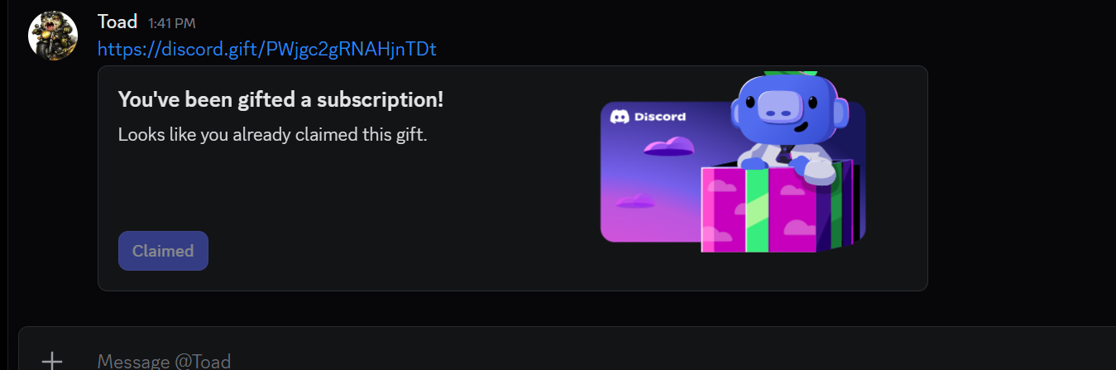1116x370 pixels.
Task: Click the 1:41 PM message timestamp
Action: click(172, 23)
